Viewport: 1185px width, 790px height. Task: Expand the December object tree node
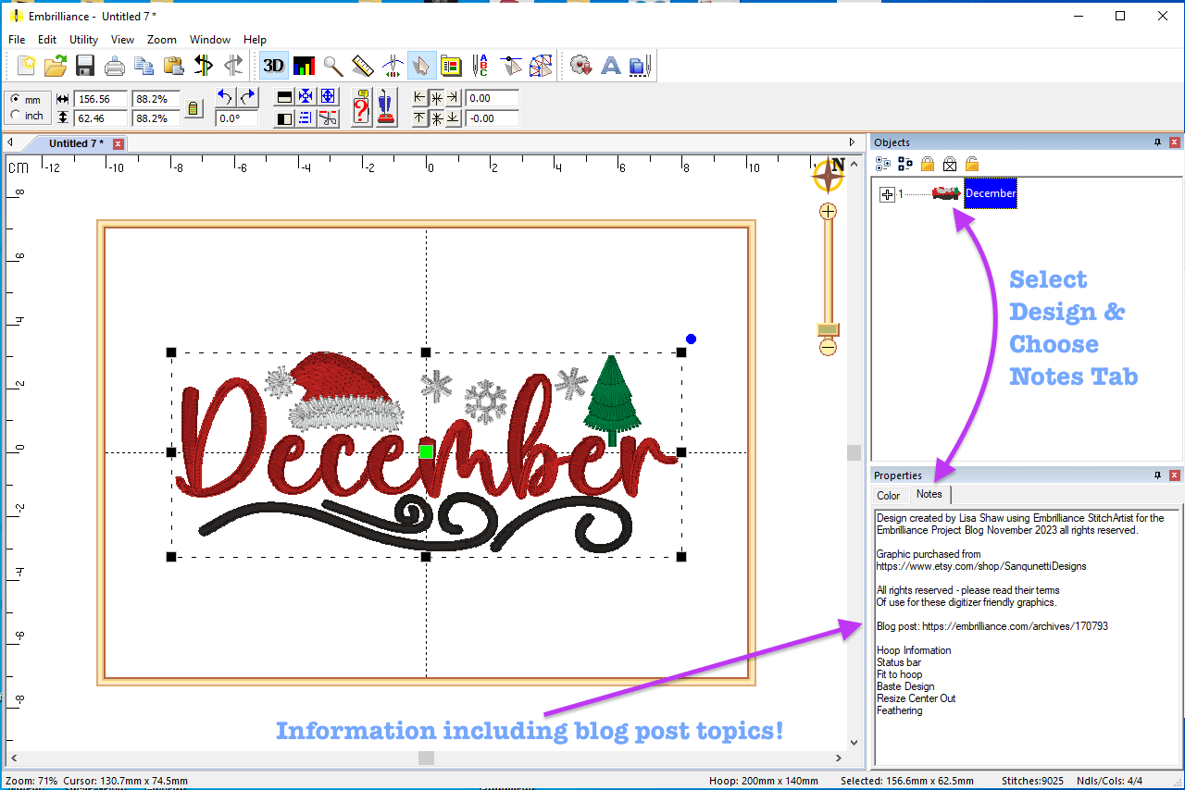(887, 194)
